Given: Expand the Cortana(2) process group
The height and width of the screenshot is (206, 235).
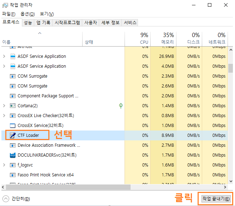Looking at the screenshot, I should pos(4,106).
